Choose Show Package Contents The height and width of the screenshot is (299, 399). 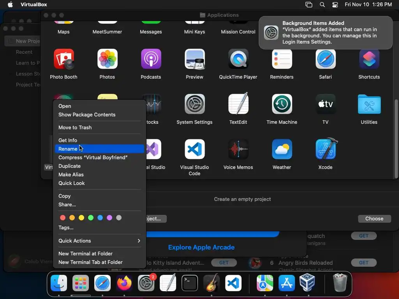click(x=99, y=115)
